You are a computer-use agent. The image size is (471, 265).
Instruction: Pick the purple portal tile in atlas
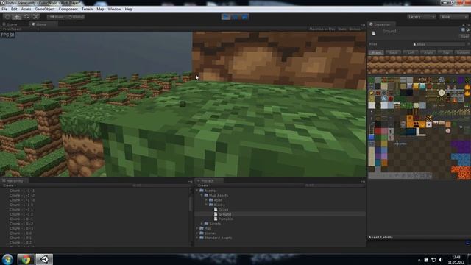pos(461,147)
